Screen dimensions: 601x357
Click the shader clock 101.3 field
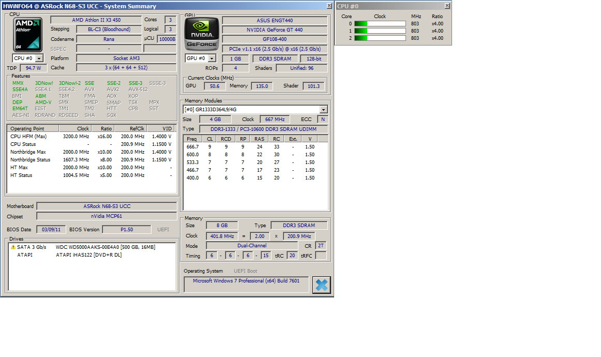[313, 86]
